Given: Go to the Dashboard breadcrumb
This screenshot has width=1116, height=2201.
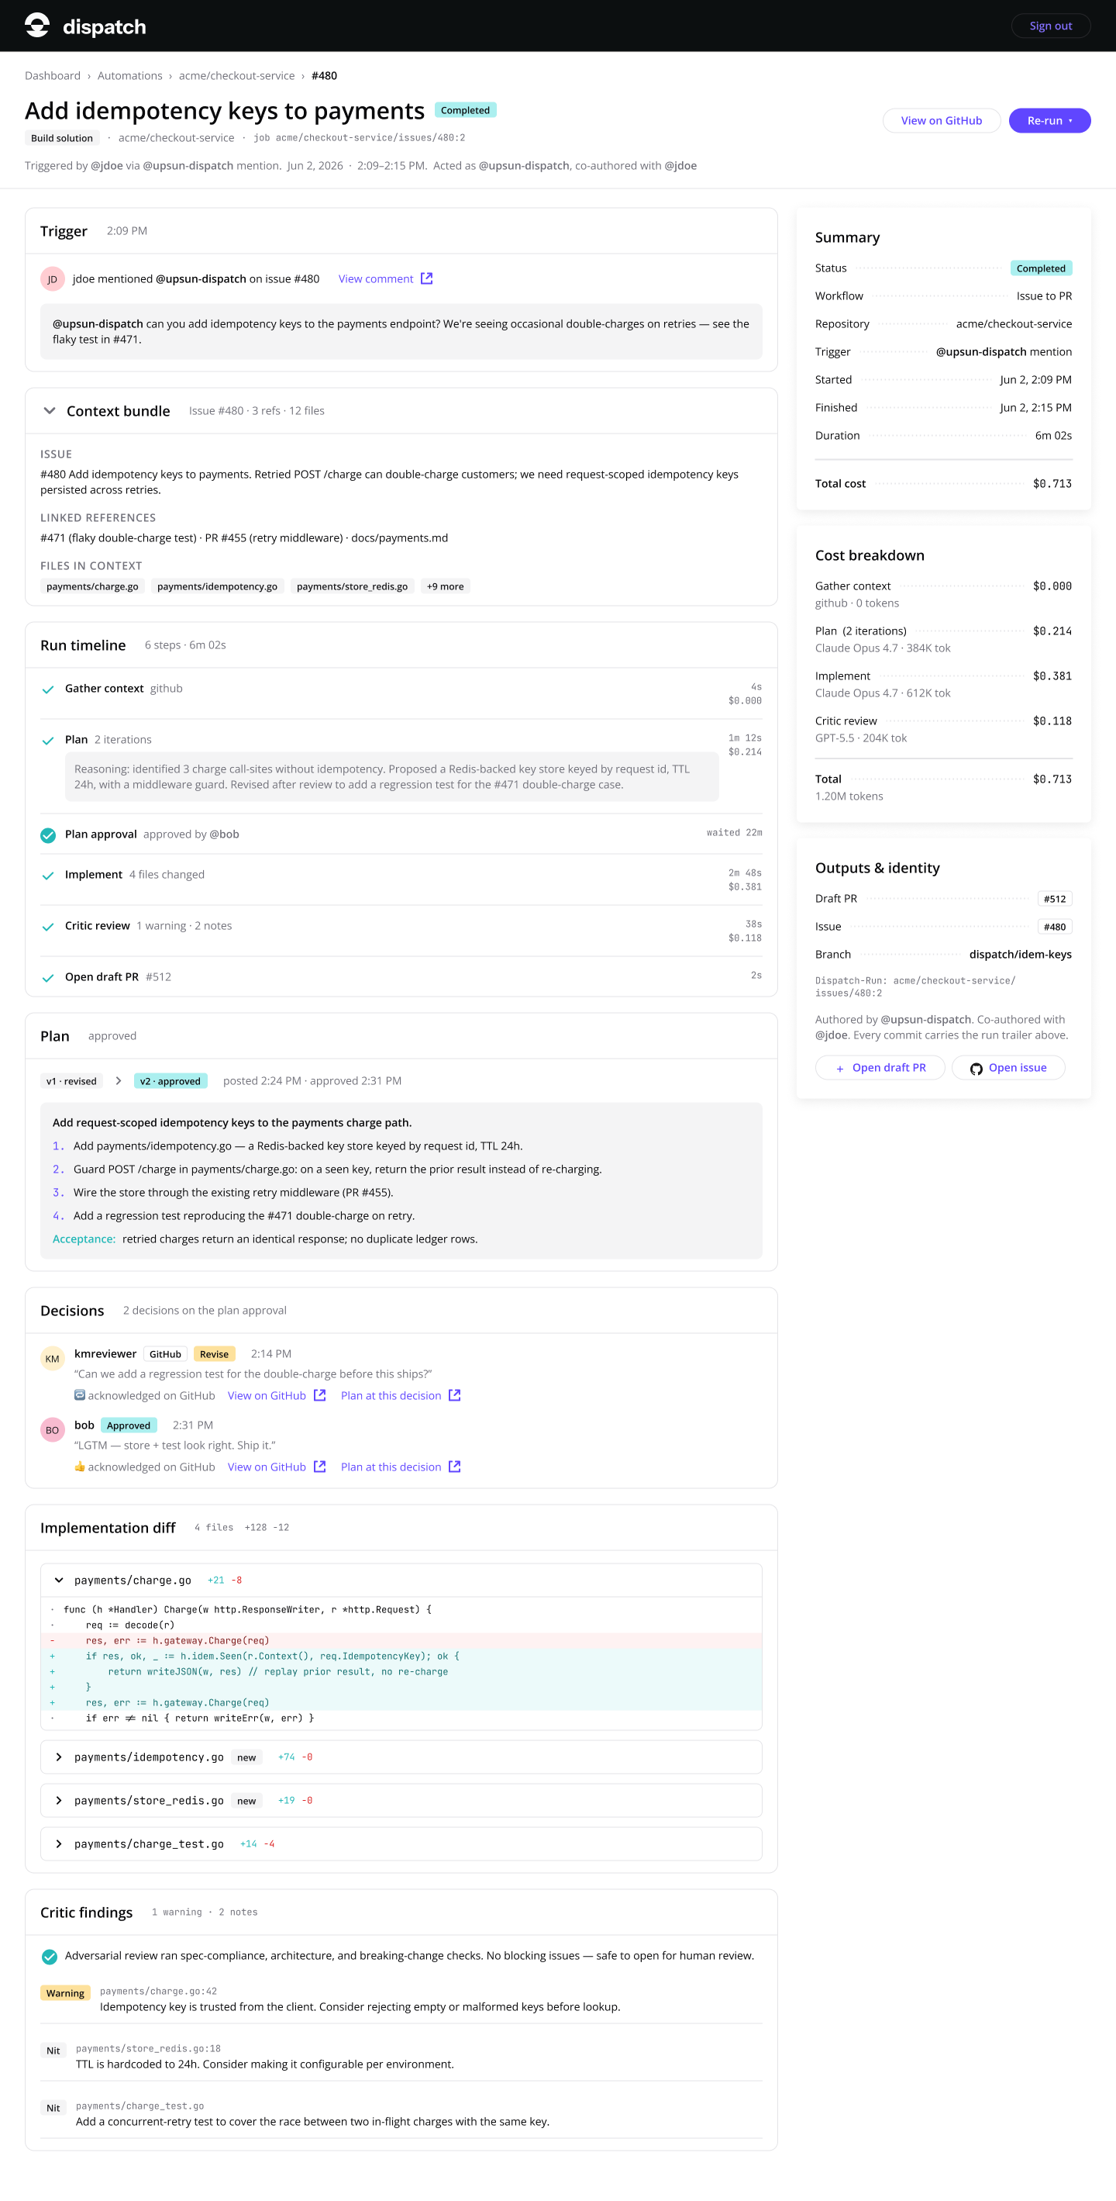Looking at the screenshot, I should (x=53, y=76).
